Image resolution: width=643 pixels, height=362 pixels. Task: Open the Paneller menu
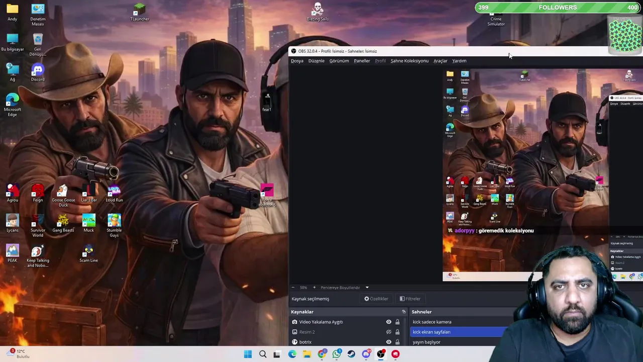pyautogui.click(x=362, y=61)
